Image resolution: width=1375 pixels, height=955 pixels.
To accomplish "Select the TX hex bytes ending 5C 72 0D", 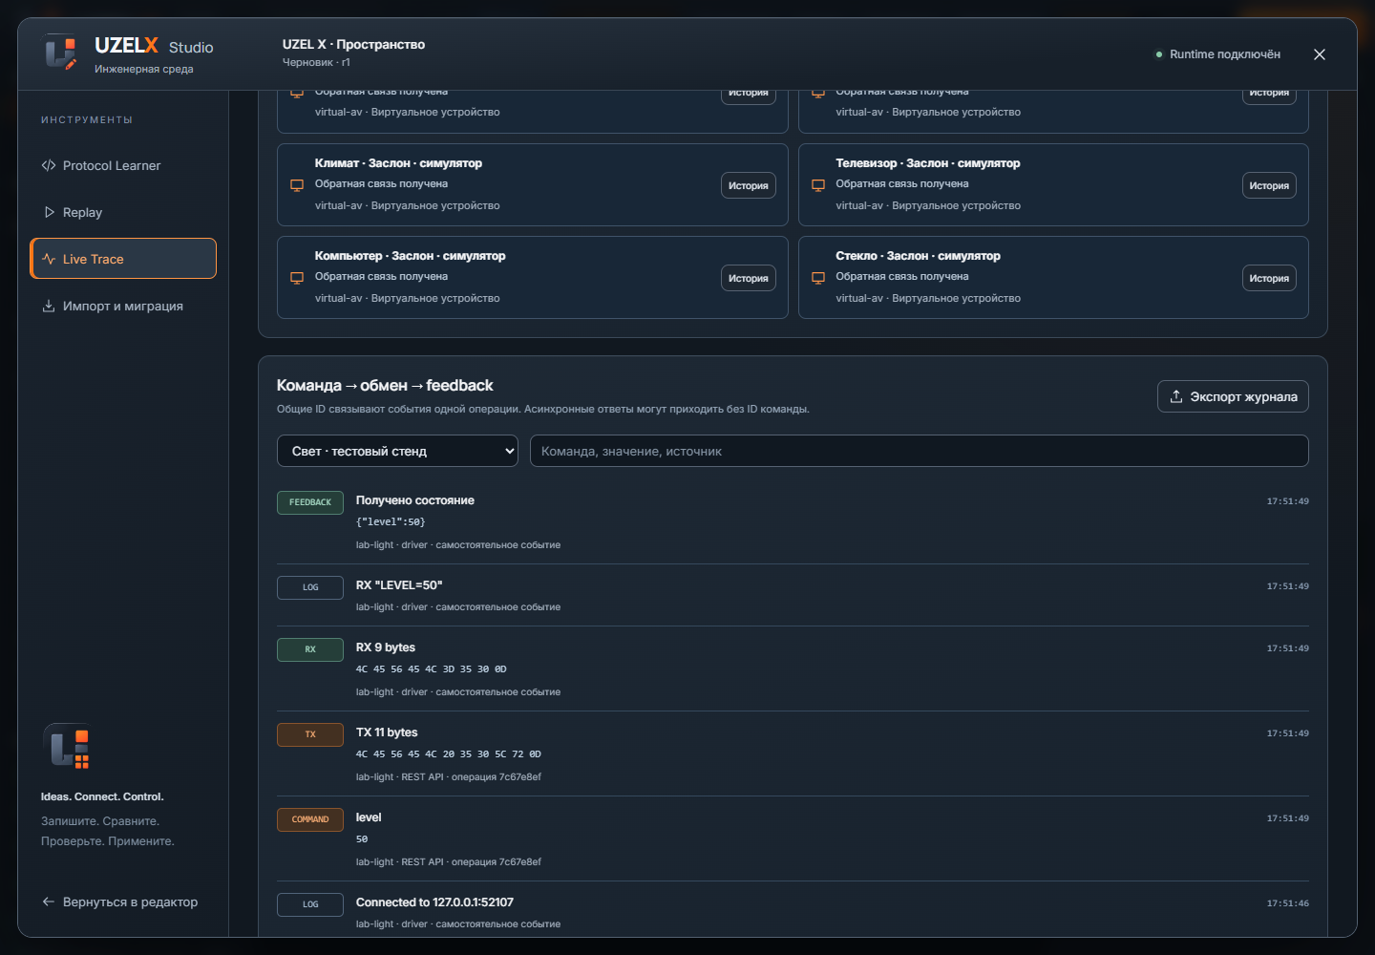I will [x=449, y=753].
